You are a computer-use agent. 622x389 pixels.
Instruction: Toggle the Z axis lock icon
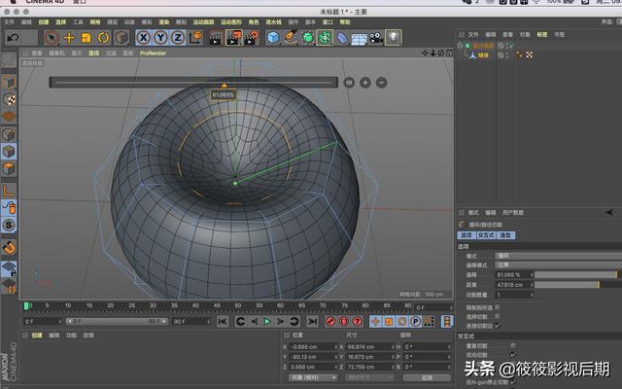click(x=177, y=37)
